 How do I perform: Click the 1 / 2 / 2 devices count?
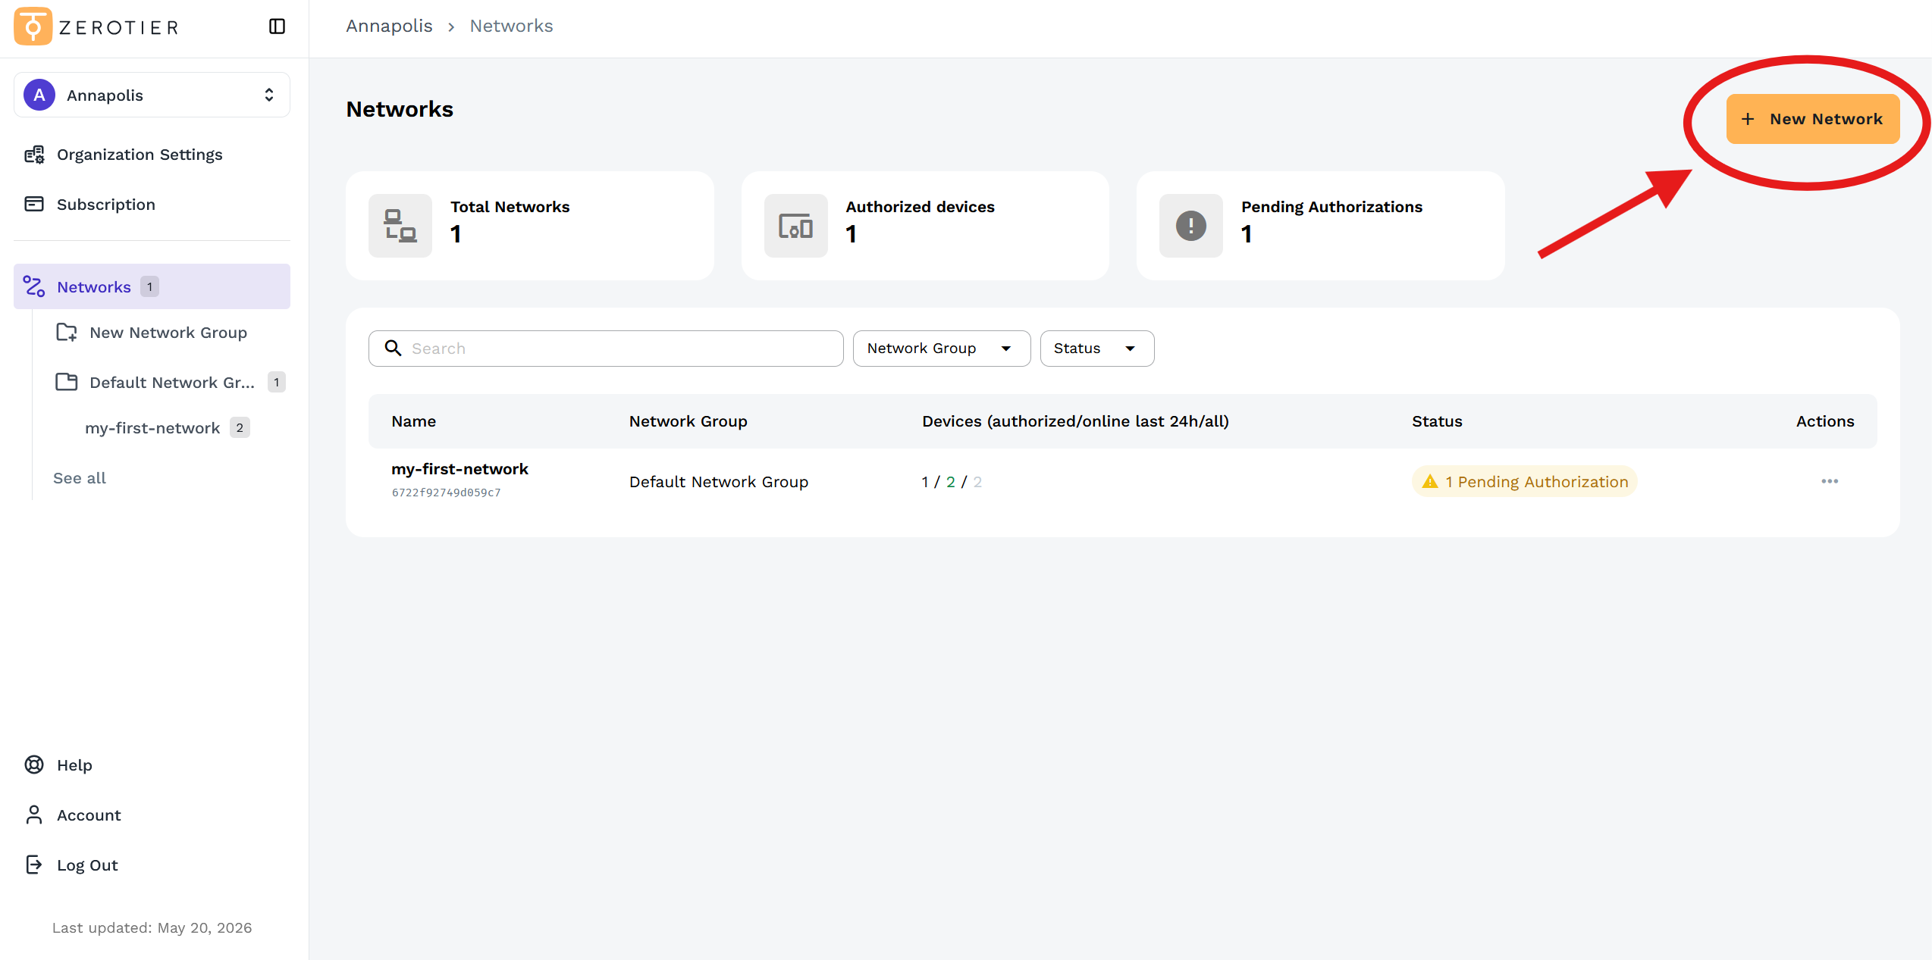(x=952, y=482)
